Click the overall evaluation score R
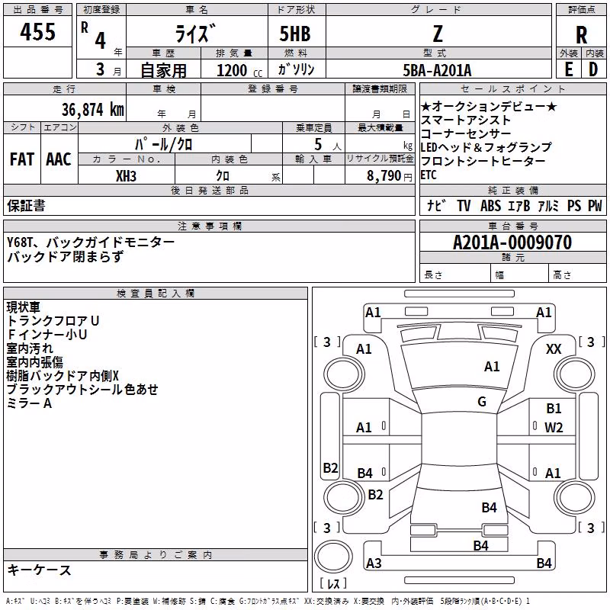 tap(581, 35)
